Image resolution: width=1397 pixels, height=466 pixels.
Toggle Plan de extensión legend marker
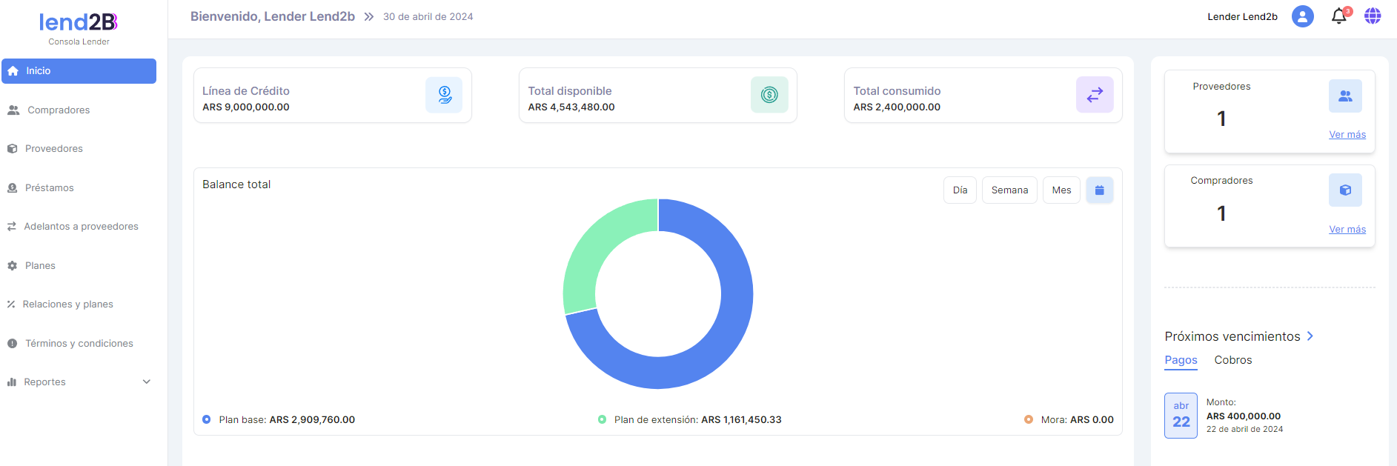(602, 419)
